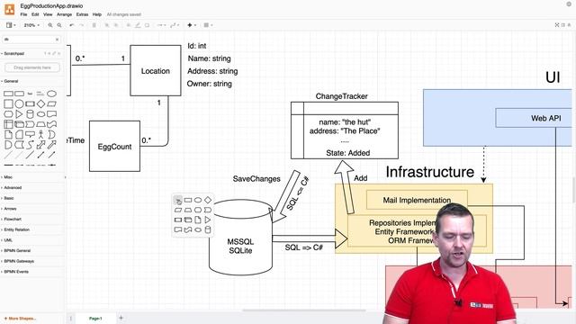Expand the BPMN Events shapes section
This screenshot has width=576, height=324.
click(x=15, y=272)
